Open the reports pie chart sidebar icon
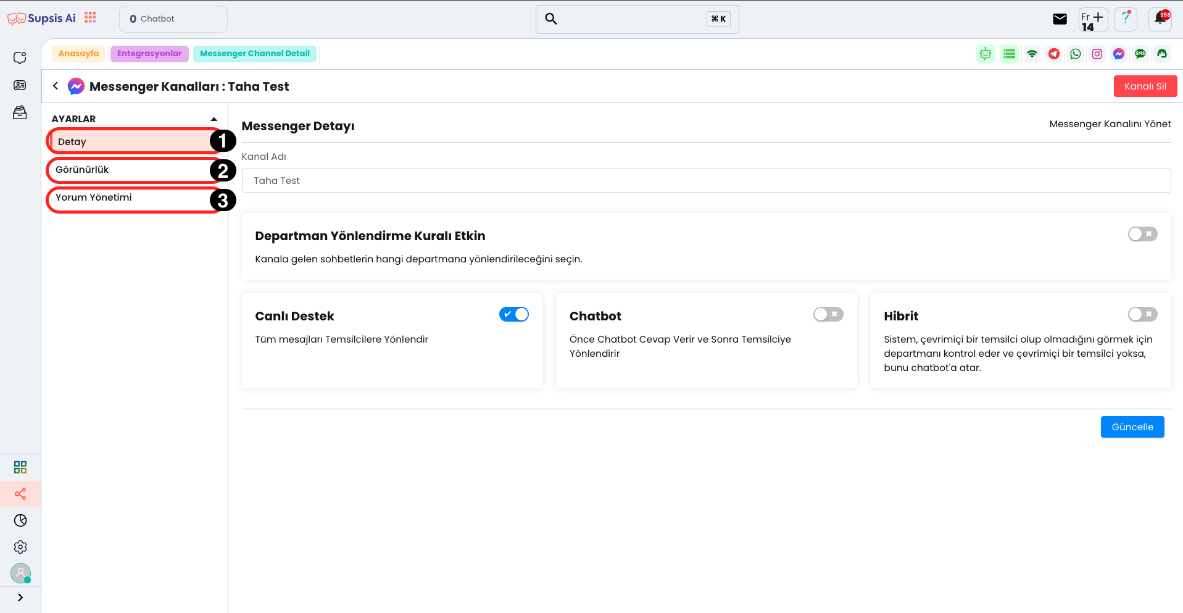Viewport: 1183px width, 613px height. (x=20, y=520)
